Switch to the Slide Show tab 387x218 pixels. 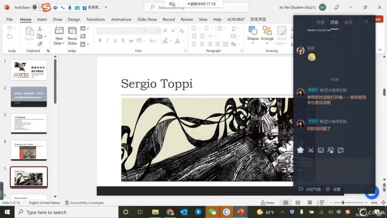tap(147, 19)
